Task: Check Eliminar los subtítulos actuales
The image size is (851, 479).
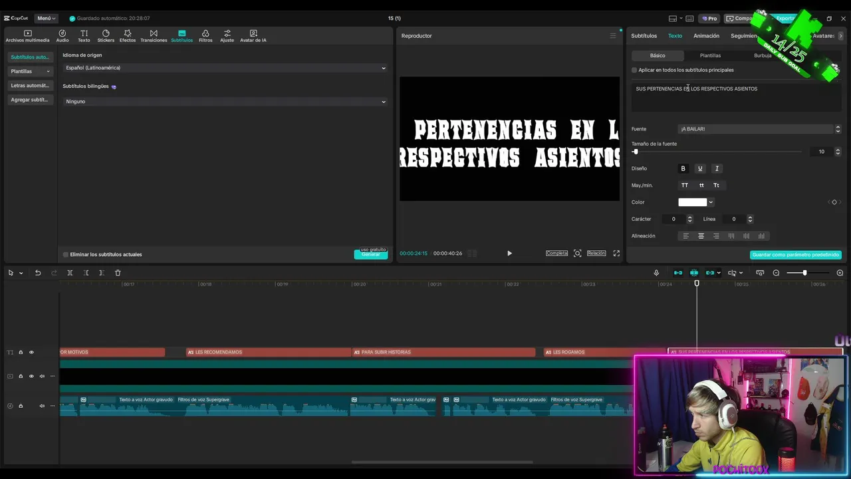Action: (65, 254)
